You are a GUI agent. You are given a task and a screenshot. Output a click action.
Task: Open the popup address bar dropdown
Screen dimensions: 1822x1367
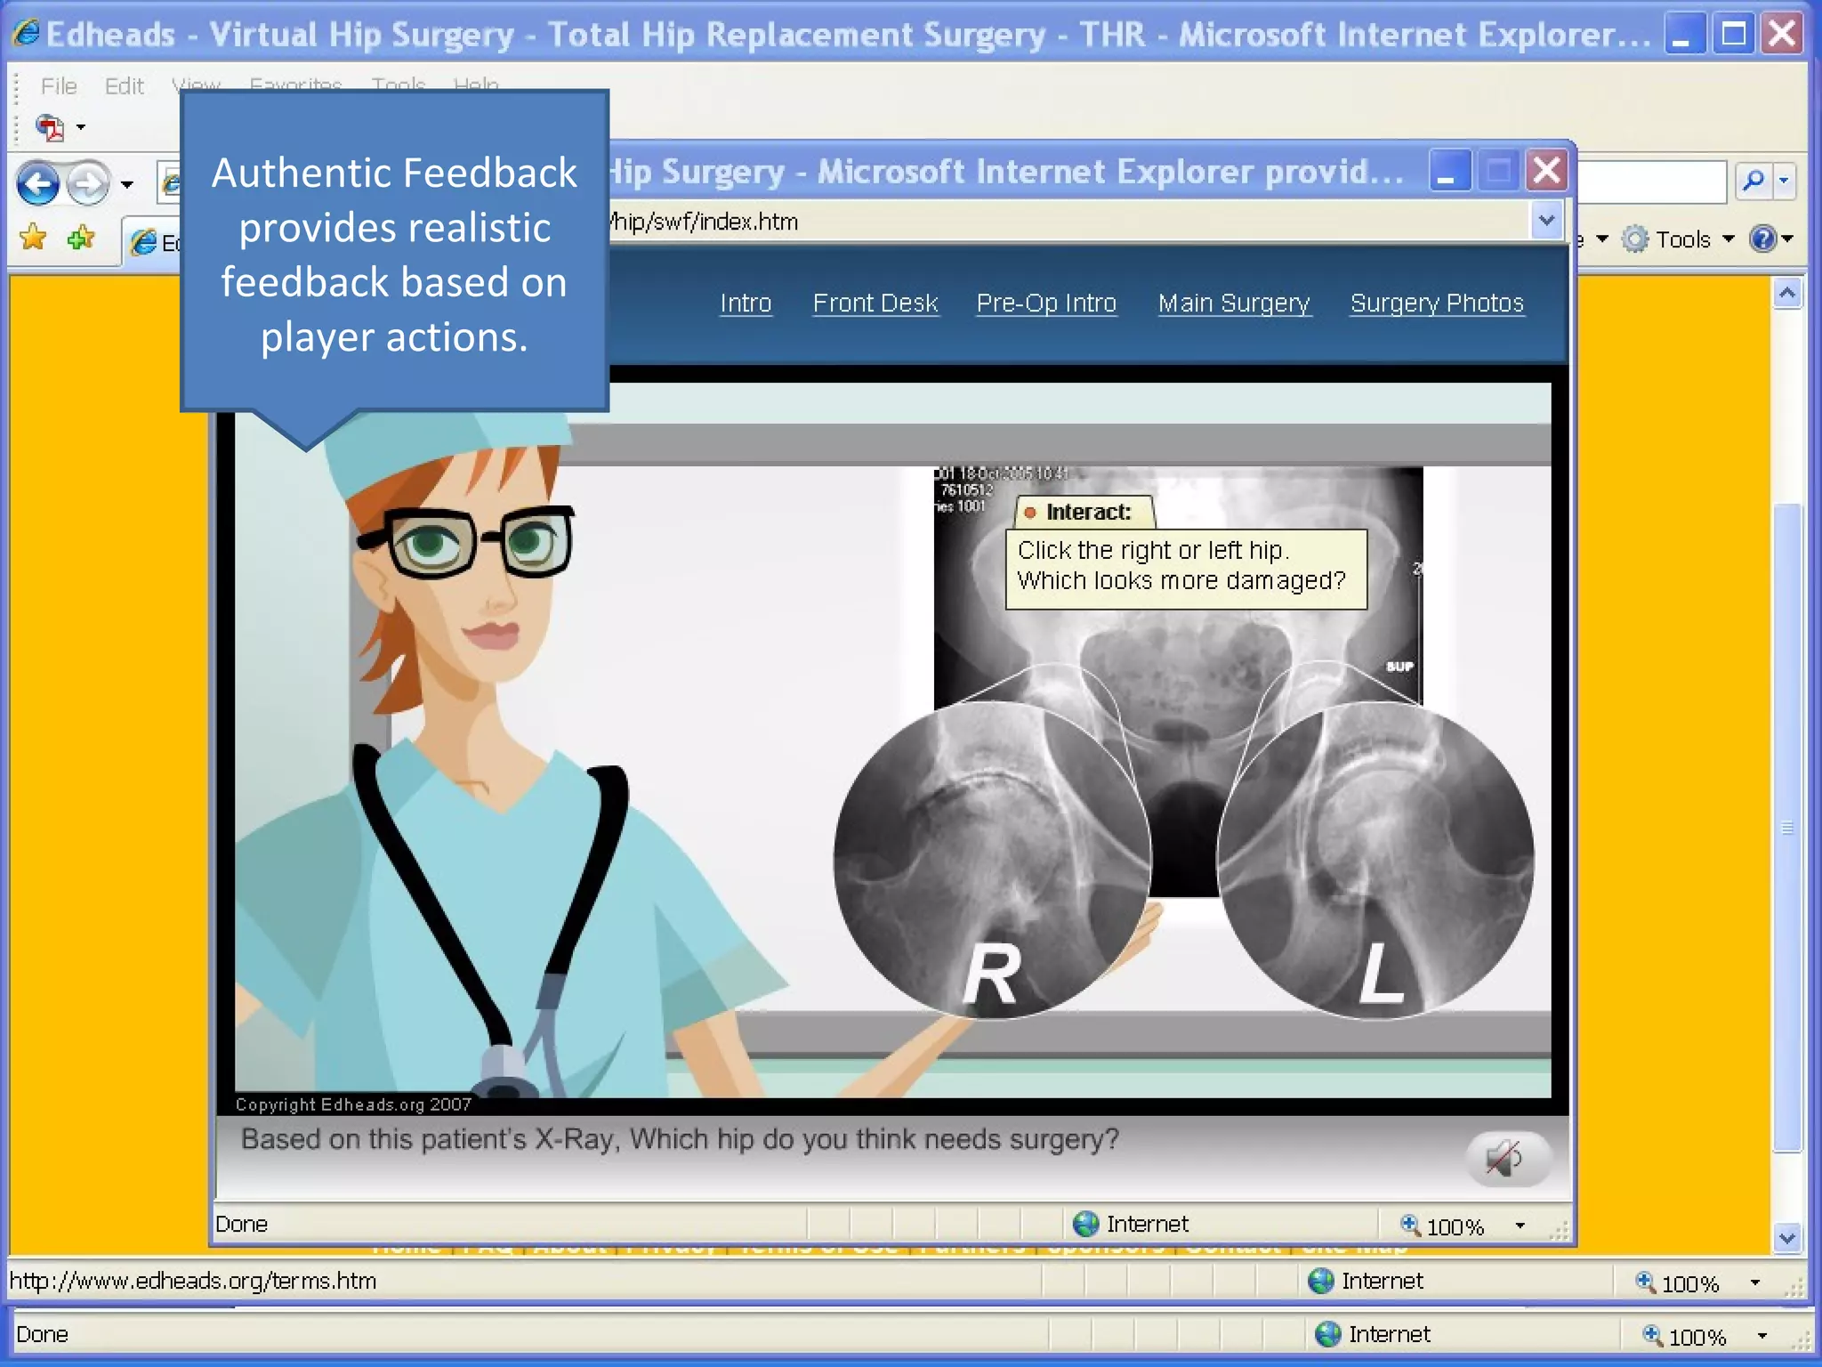coord(1546,220)
